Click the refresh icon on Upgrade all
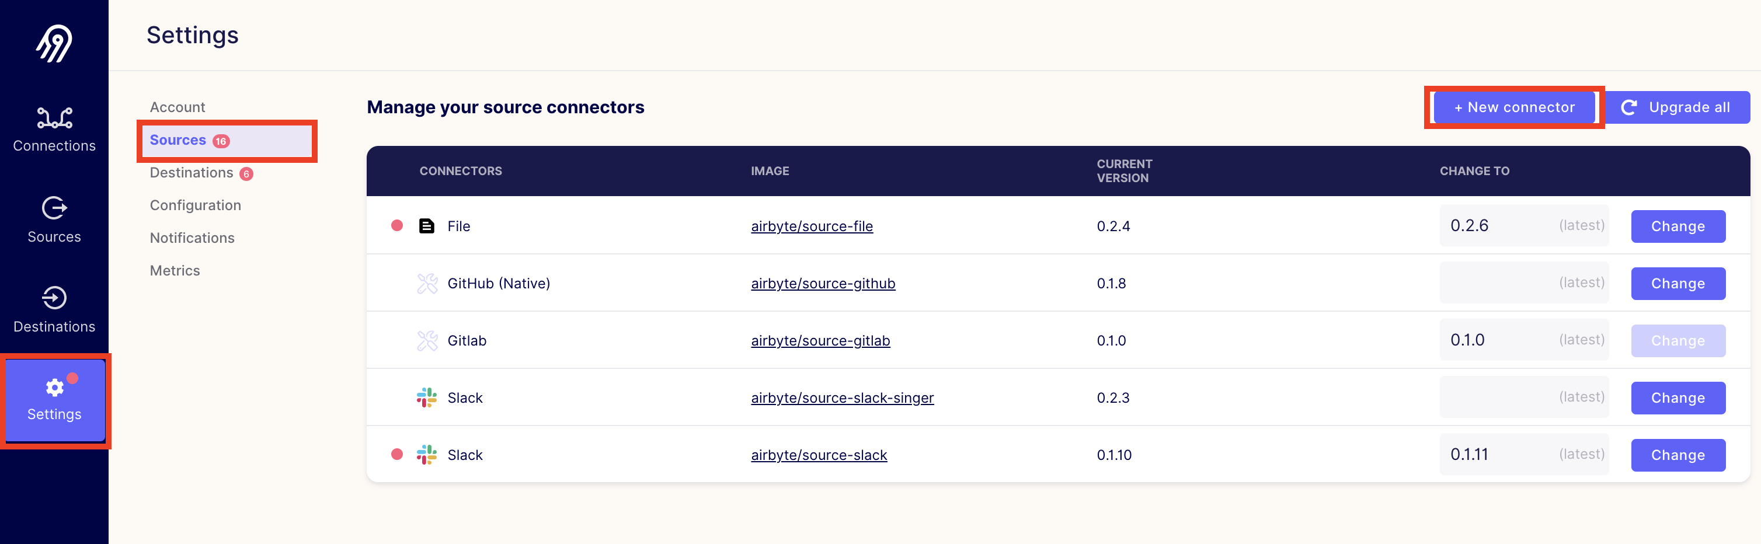Viewport: 1761px width, 544px height. click(x=1630, y=107)
